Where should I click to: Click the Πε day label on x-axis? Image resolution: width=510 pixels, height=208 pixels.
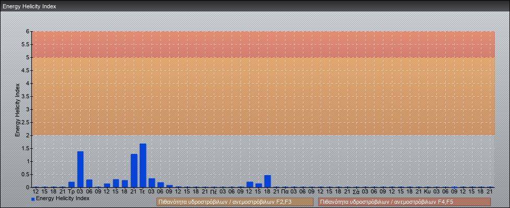coord(214,191)
